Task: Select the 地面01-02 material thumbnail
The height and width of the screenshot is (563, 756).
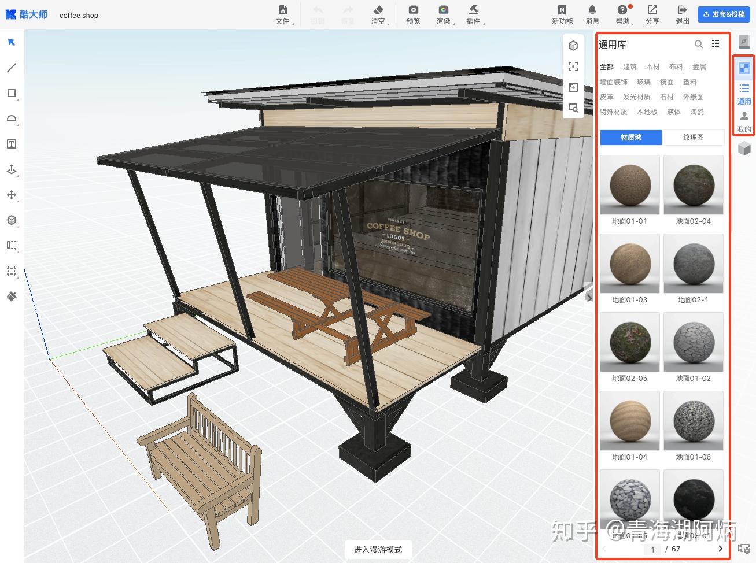Action: point(694,342)
